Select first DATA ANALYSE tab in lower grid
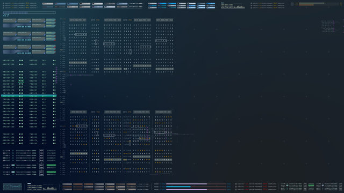This screenshot has height=193, width=344. click(x=78, y=112)
